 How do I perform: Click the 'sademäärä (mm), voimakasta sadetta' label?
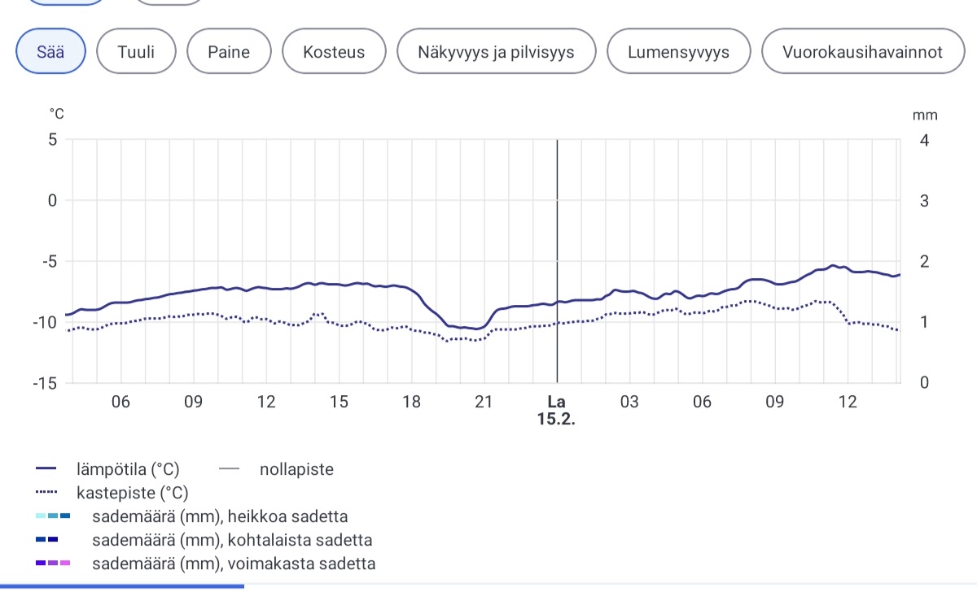click(x=234, y=564)
